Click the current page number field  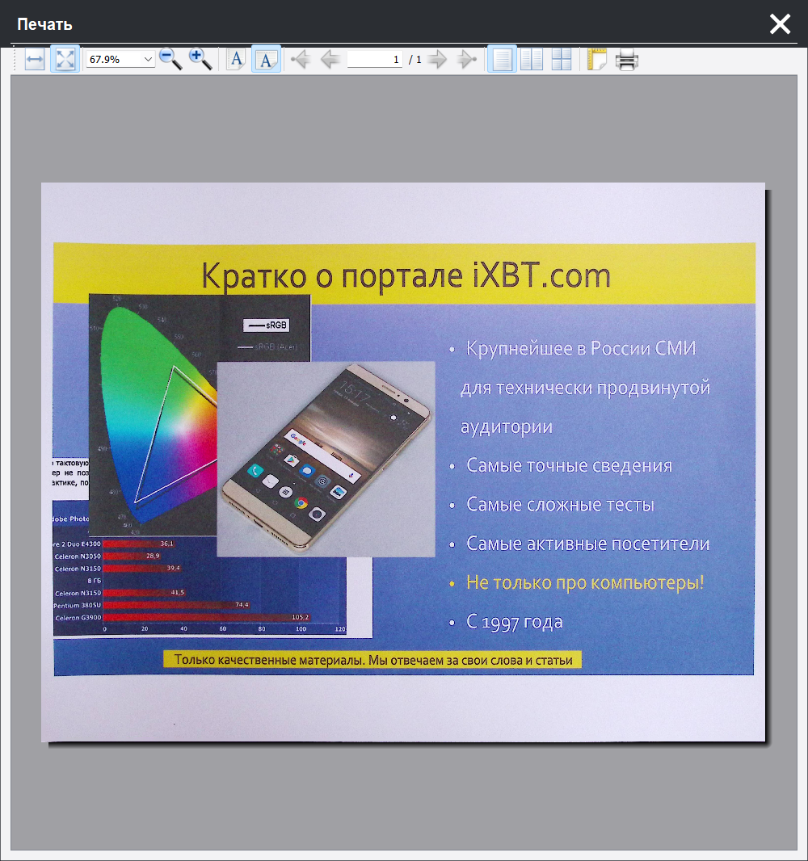click(x=375, y=59)
